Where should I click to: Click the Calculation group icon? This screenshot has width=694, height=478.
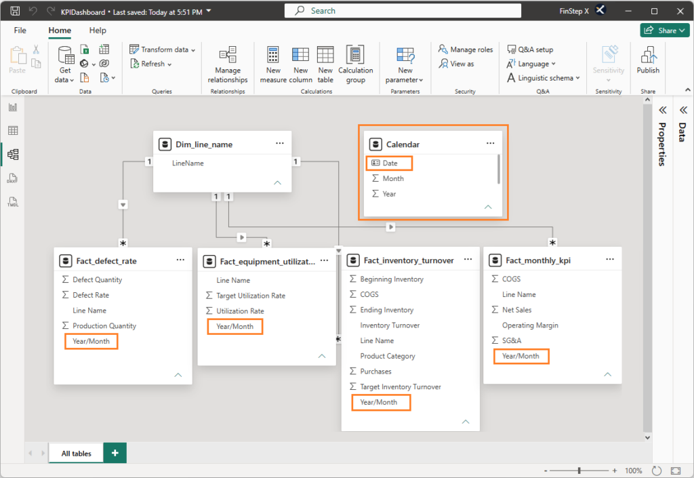pyautogui.click(x=355, y=55)
